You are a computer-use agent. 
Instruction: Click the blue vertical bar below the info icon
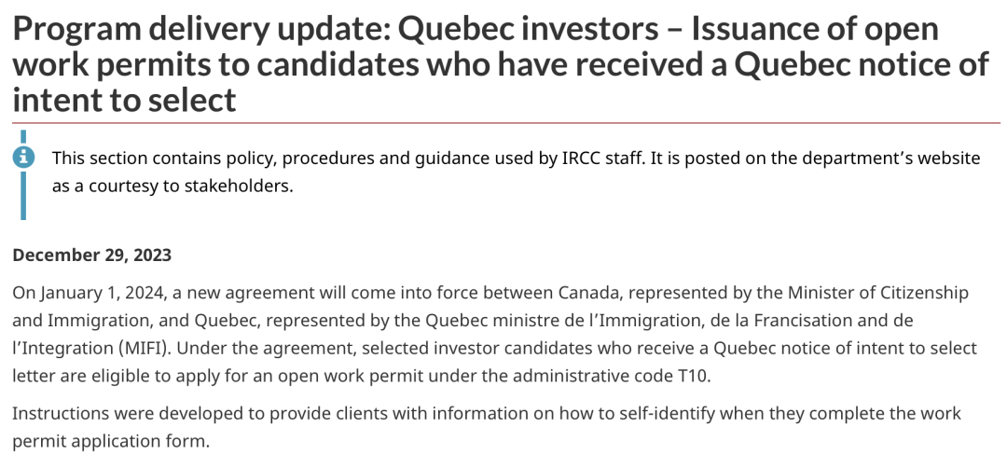[x=23, y=196]
